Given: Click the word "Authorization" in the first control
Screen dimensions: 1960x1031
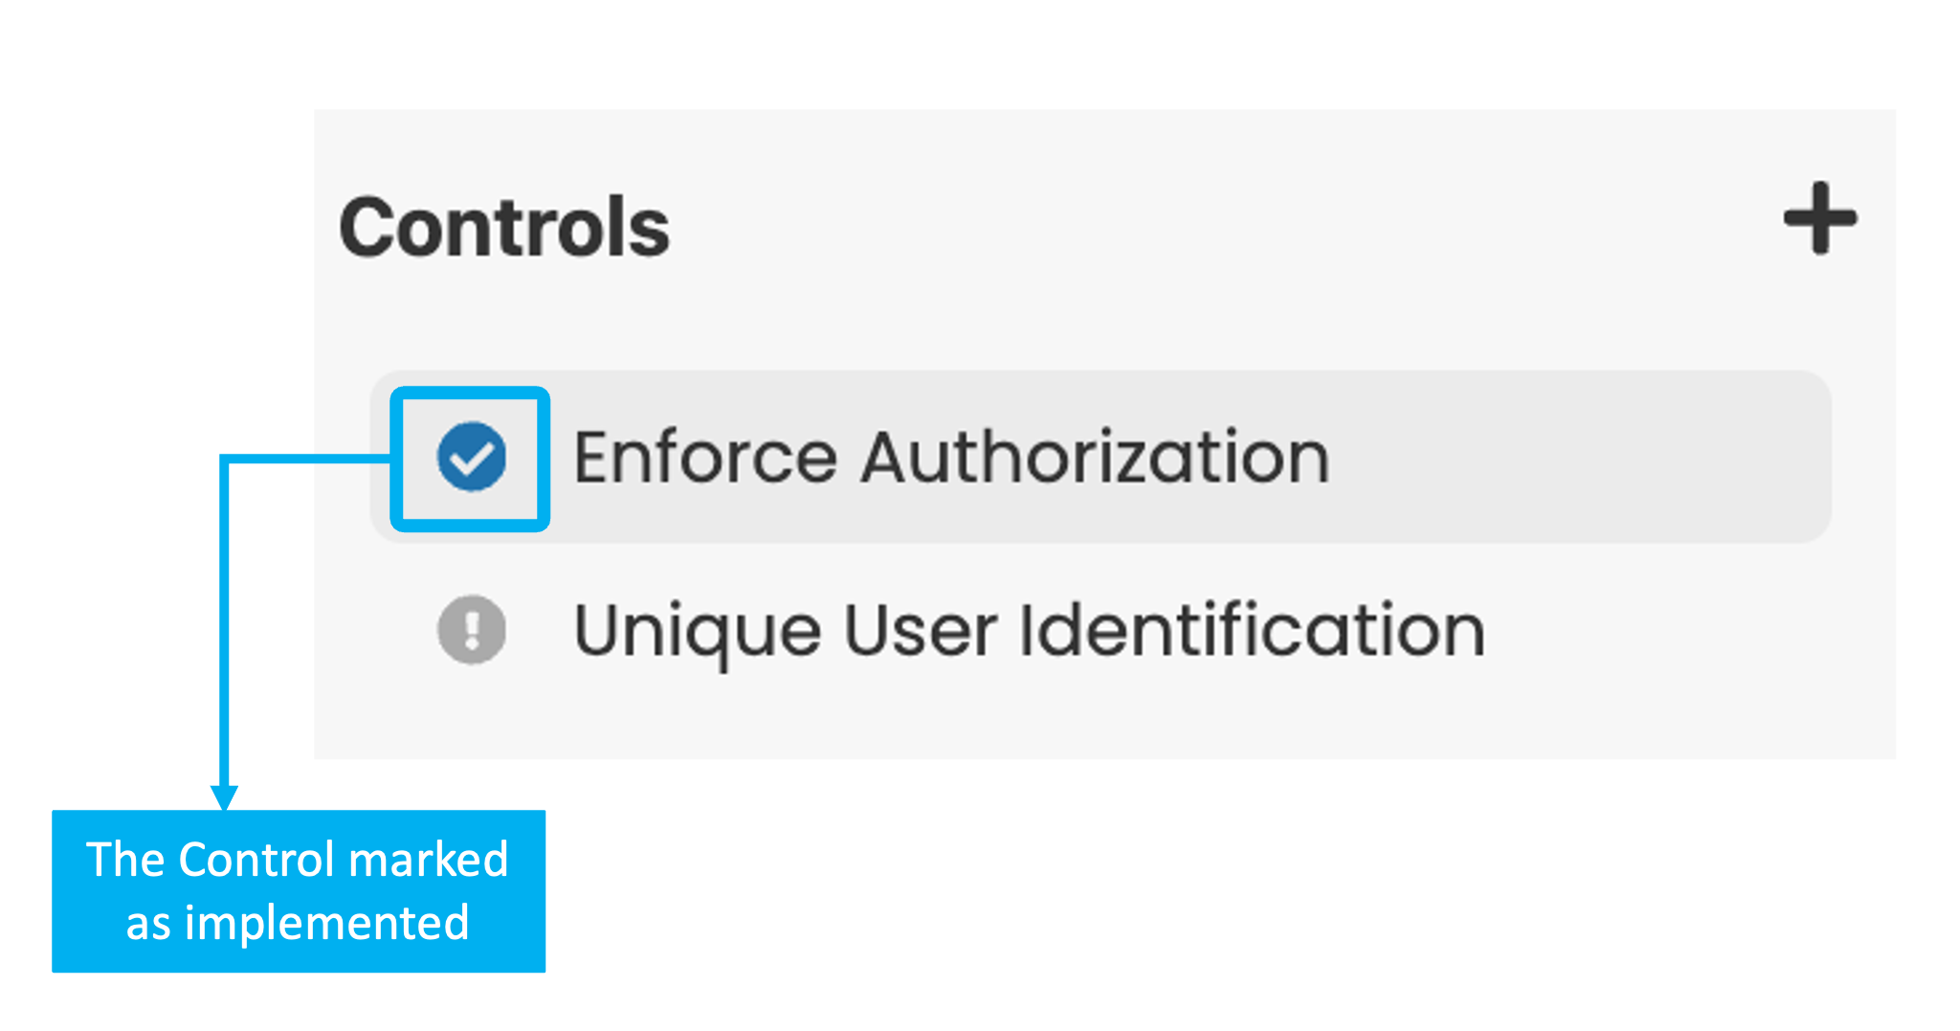Looking at the screenshot, I should [1095, 458].
